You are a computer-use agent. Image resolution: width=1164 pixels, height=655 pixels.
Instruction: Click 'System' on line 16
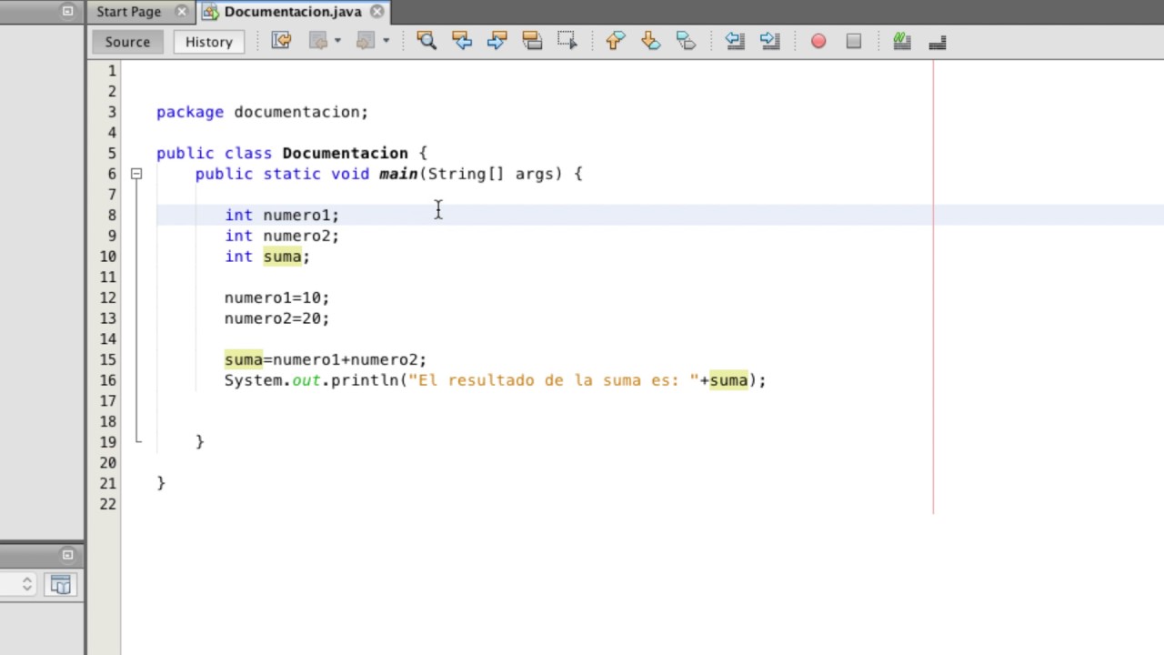254,380
